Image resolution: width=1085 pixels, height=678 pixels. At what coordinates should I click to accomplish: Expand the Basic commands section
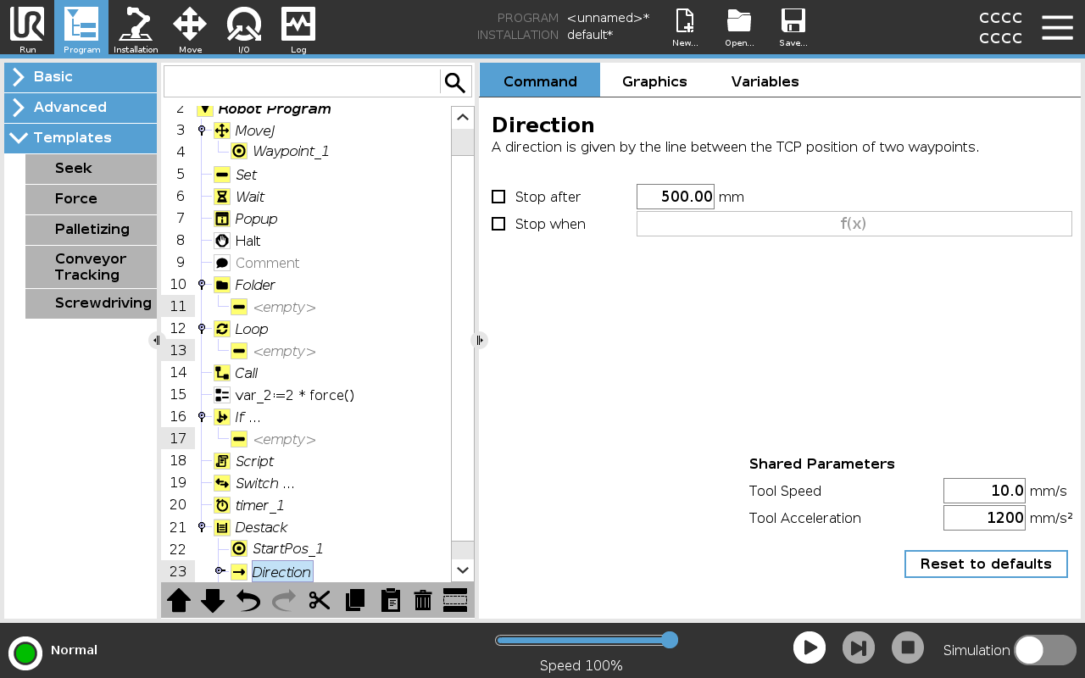[x=81, y=77]
